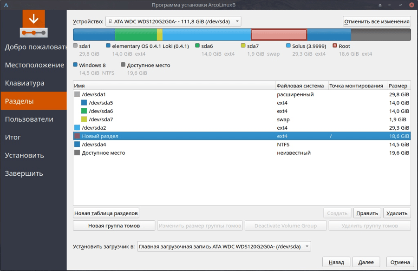
Task: Open the bootloader location dropdown
Action: [x=224, y=246]
